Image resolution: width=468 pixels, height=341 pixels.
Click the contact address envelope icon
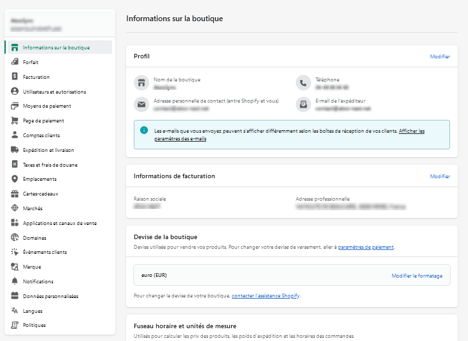click(141, 104)
